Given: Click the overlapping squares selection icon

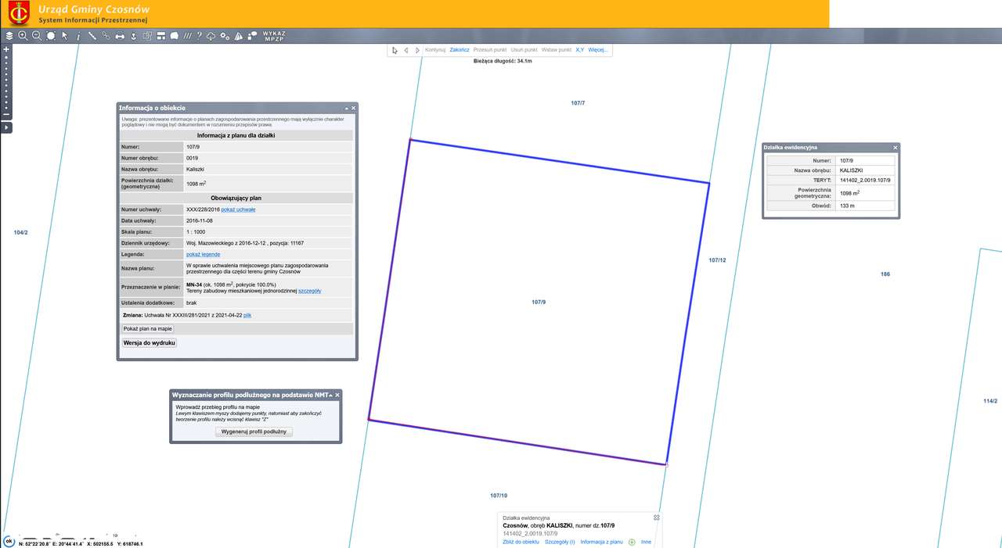Looking at the screenshot, I should [x=147, y=36].
